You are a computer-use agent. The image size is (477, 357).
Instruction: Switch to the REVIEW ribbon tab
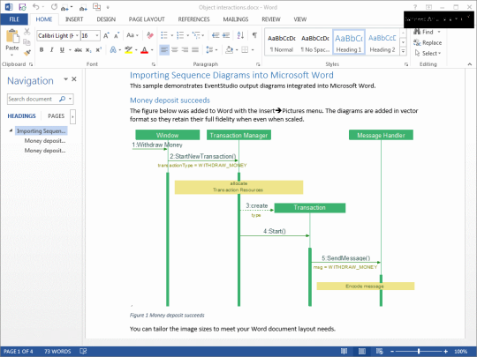tap(271, 19)
